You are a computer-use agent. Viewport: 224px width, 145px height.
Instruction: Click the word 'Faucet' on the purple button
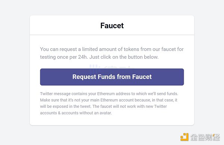[142, 77]
